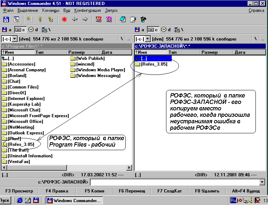Click the F4 Правка button
Viewport: 268px width, 205px height.
[57, 191]
